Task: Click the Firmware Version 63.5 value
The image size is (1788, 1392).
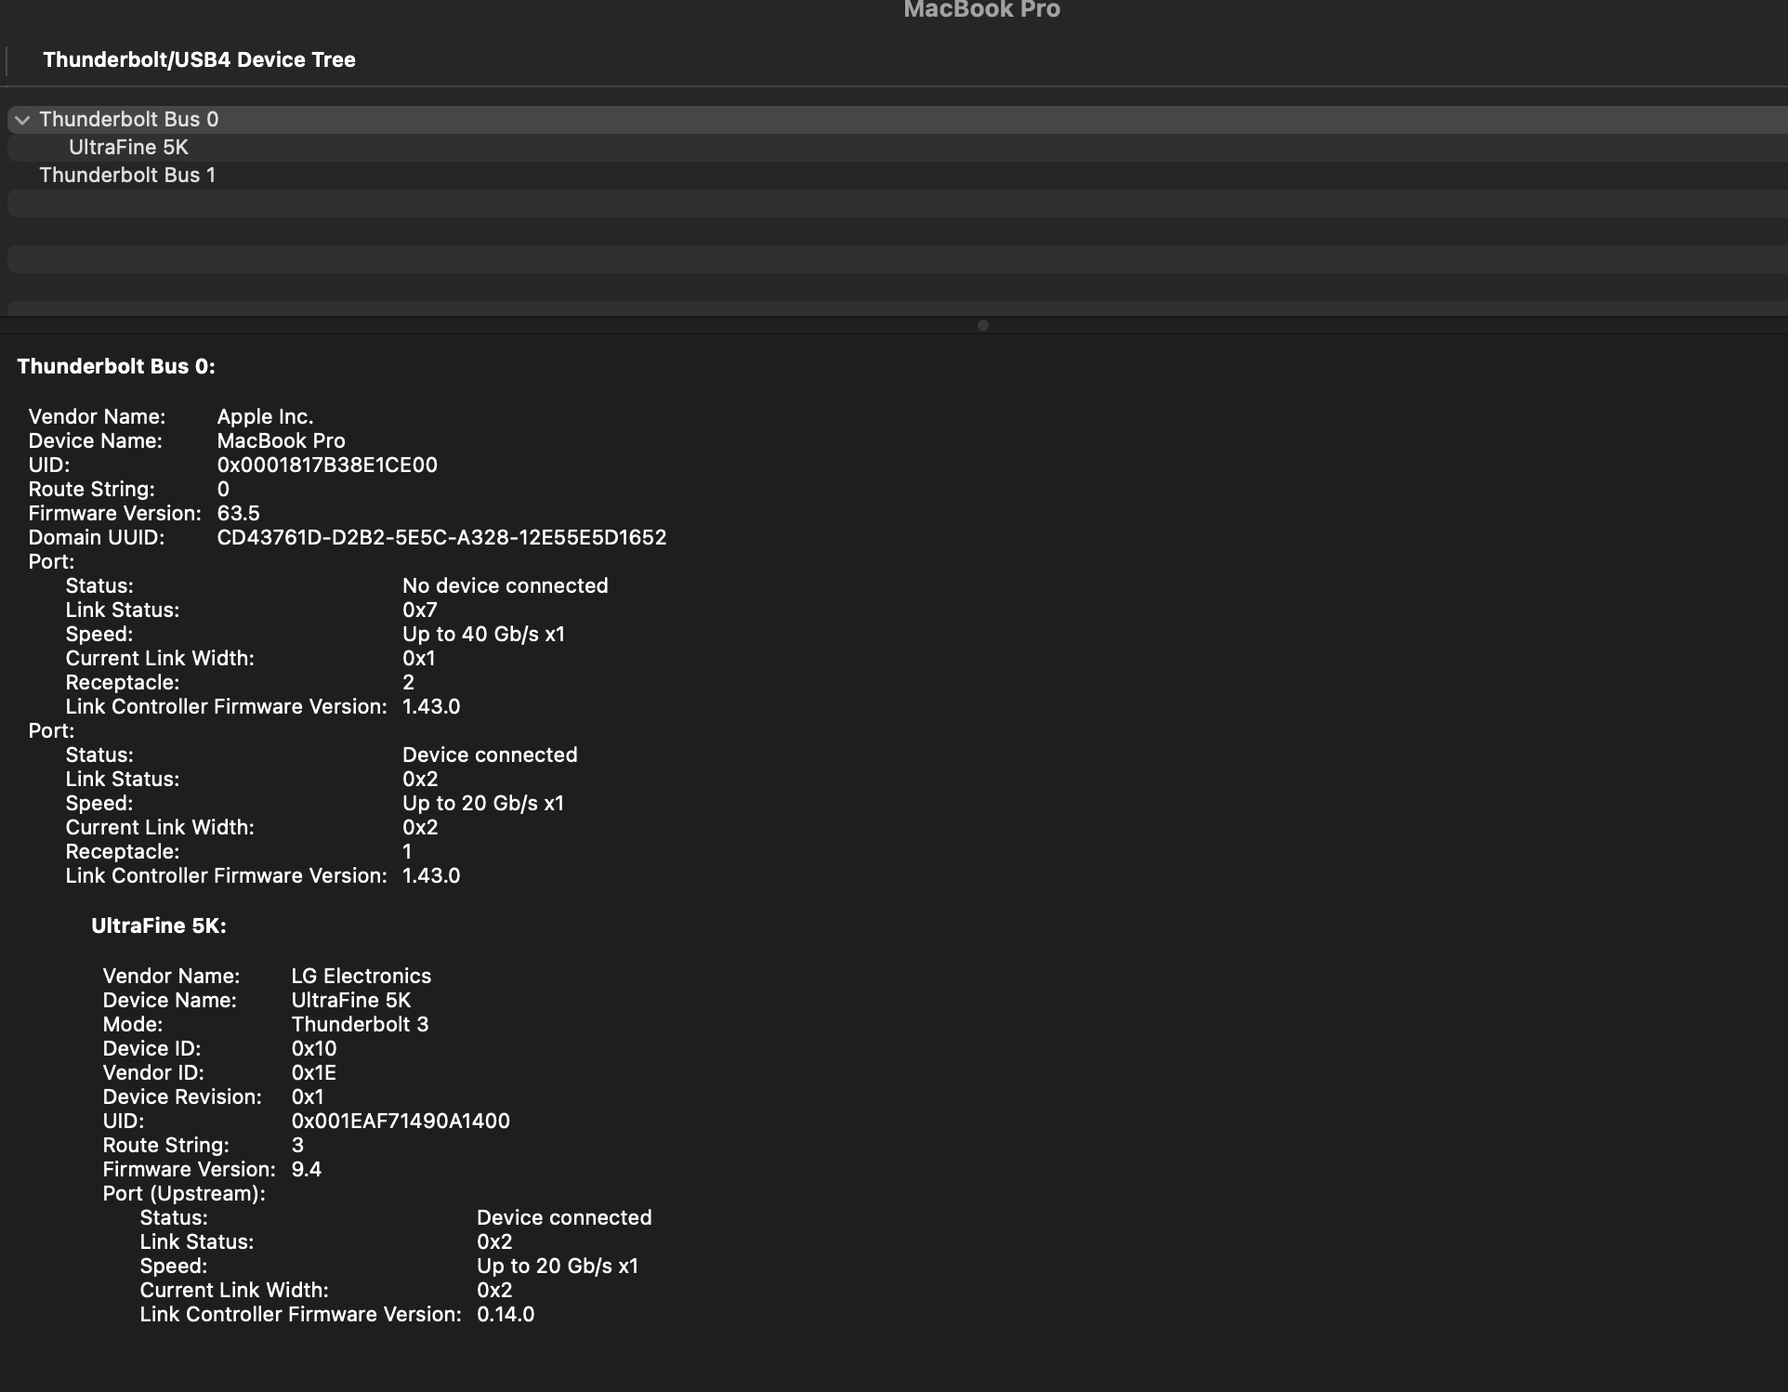Action: (238, 514)
